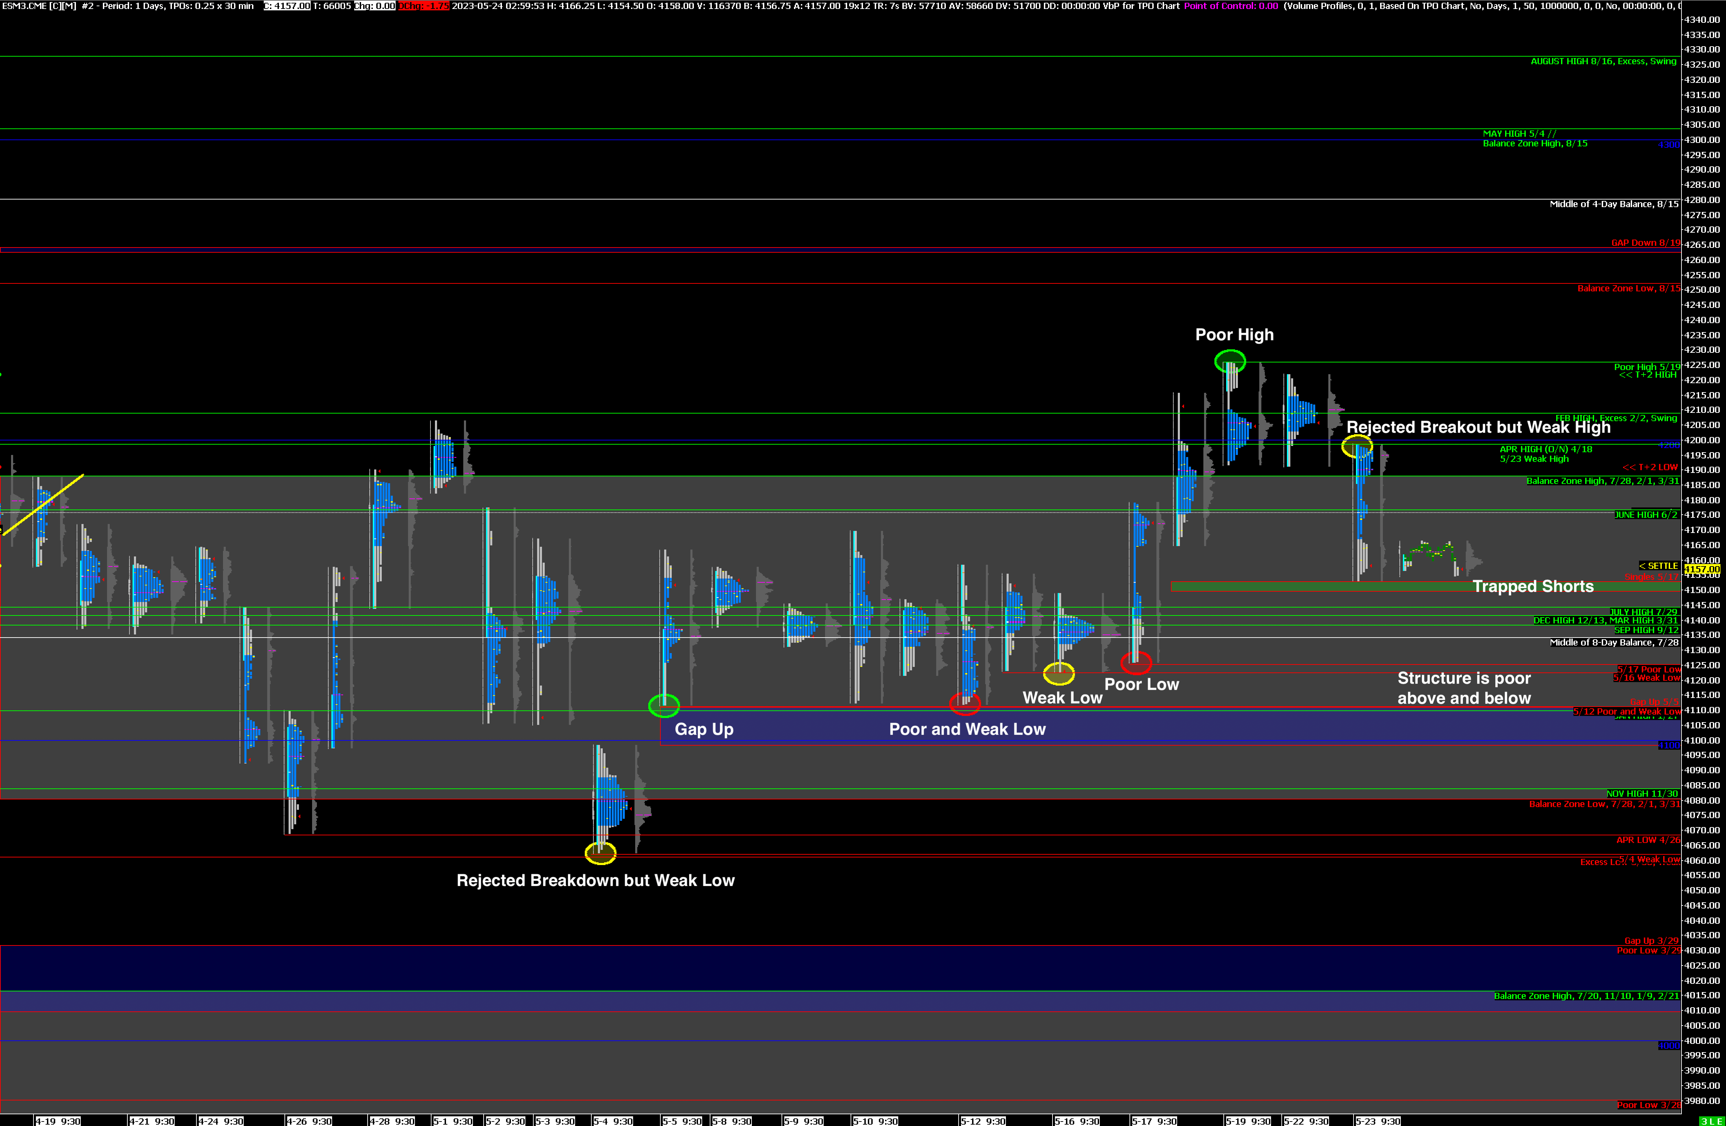The width and height of the screenshot is (1726, 1126).
Task: Click red circle above Poor and Weak Low
Action: click(964, 702)
